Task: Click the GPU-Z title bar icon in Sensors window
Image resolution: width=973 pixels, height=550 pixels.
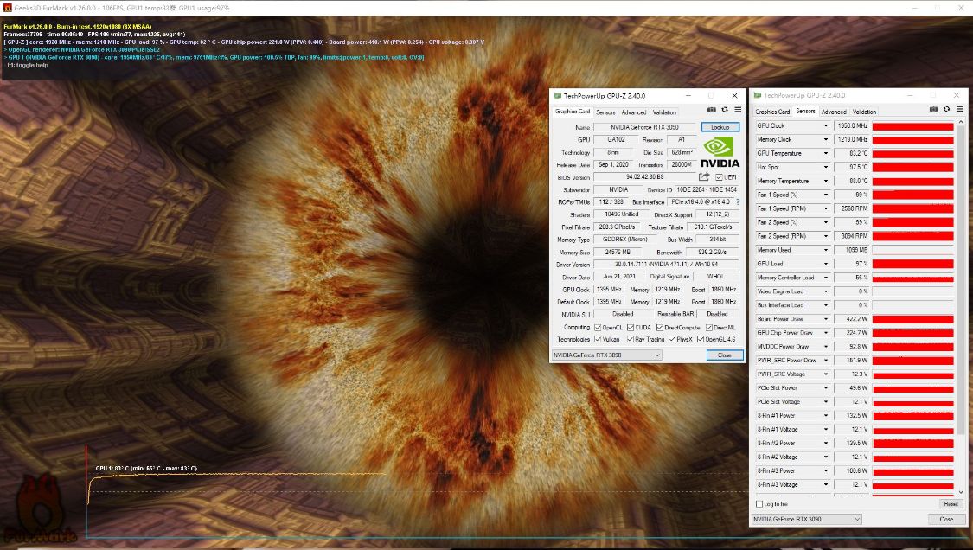Action: [758, 95]
